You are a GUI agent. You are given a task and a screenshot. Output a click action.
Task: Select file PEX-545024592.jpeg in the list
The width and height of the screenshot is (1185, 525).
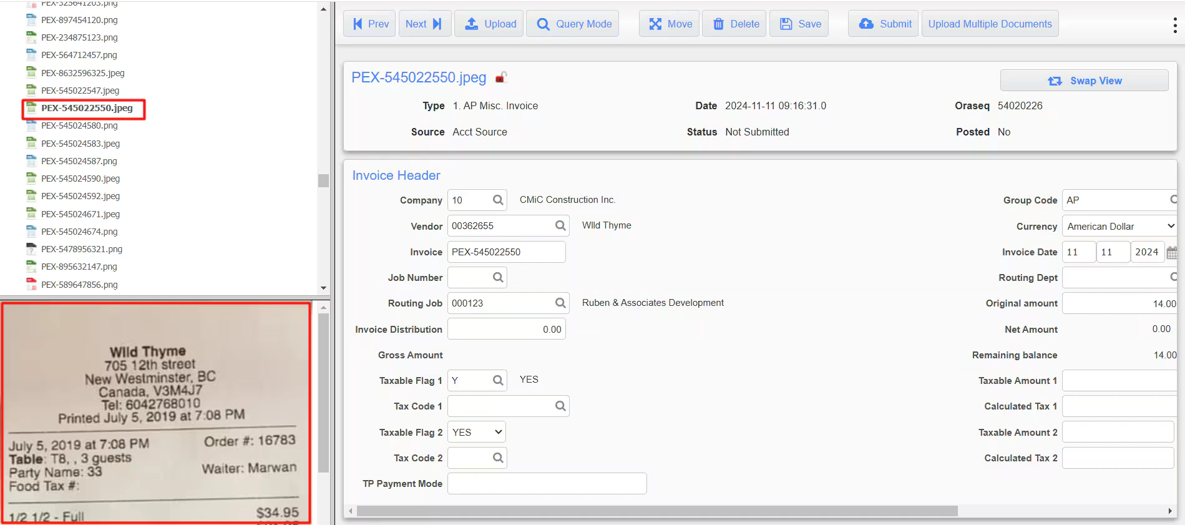[x=80, y=196]
